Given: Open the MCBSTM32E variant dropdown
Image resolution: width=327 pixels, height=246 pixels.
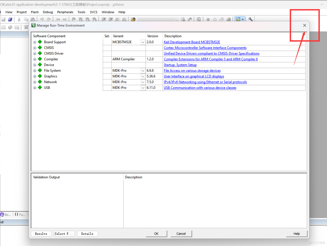Looking at the screenshot, I should point(143,42).
